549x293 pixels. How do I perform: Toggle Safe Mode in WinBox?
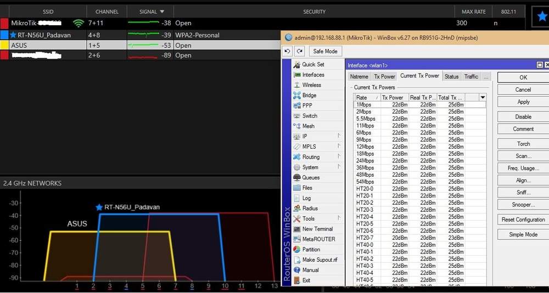(x=325, y=51)
